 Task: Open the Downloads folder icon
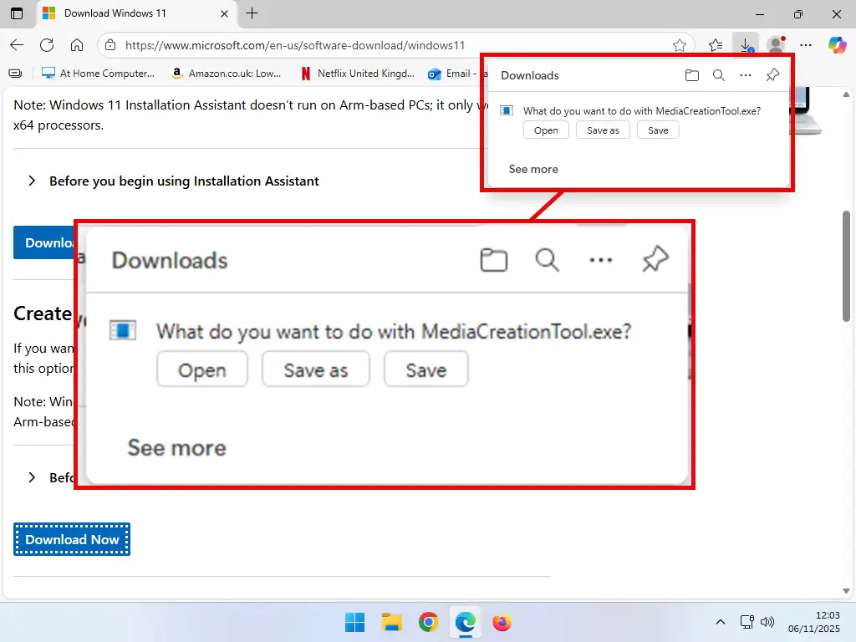pyautogui.click(x=692, y=75)
